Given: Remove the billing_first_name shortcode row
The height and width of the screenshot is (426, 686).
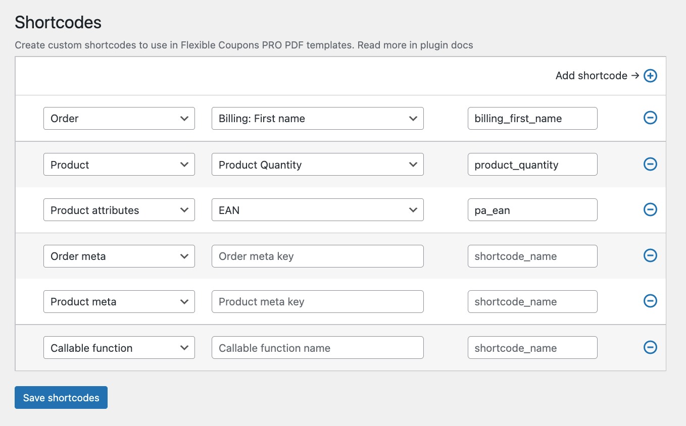Looking at the screenshot, I should [x=650, y=118].
